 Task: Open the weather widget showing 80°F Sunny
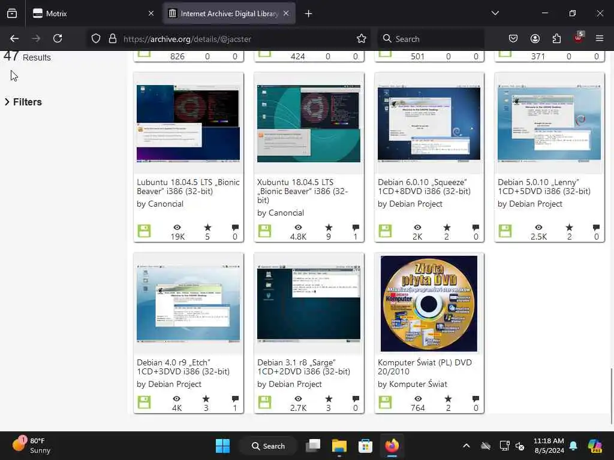pyautogui.click(x=31, y=446)
